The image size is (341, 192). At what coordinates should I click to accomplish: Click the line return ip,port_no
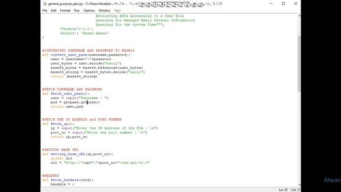pos(69,137)
